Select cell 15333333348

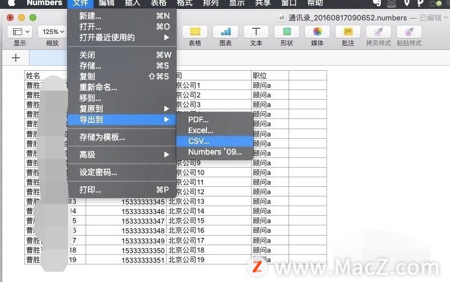[126, 230]
